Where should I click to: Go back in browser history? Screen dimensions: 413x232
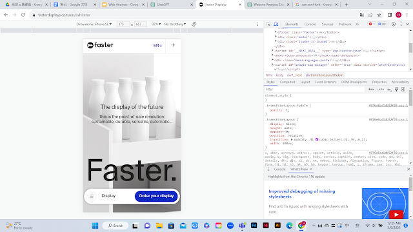click(x=6, y=15)
